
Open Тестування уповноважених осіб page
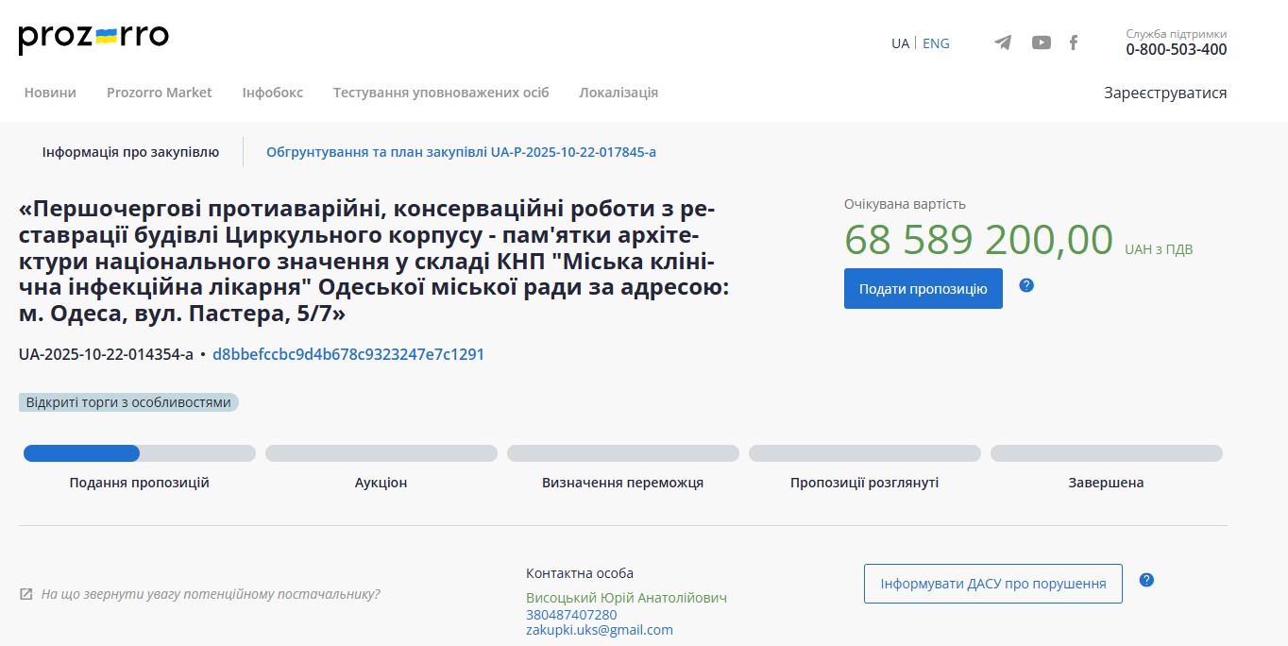[x=440, y=93]
